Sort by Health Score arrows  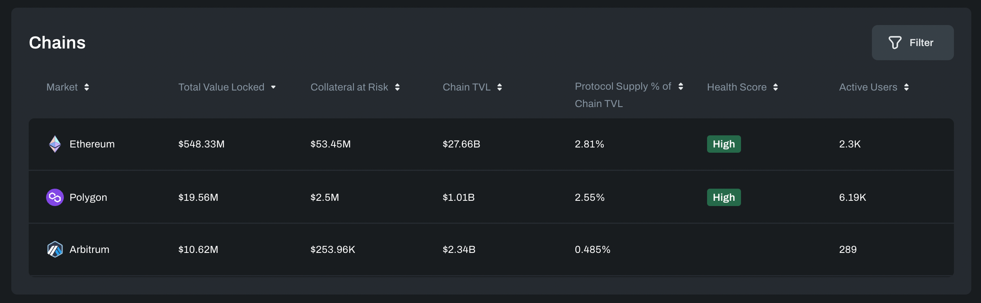[x=775, y=87]
